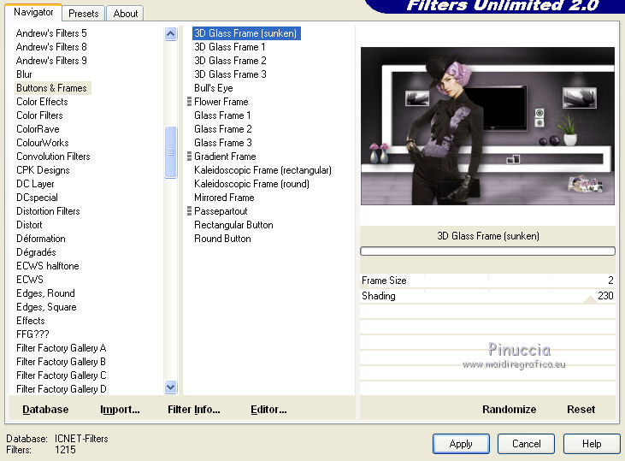Select the Mirrored Frame filter
Image resolution: width=625 pixels, height=461 pixels.
(x=224, y=198)
